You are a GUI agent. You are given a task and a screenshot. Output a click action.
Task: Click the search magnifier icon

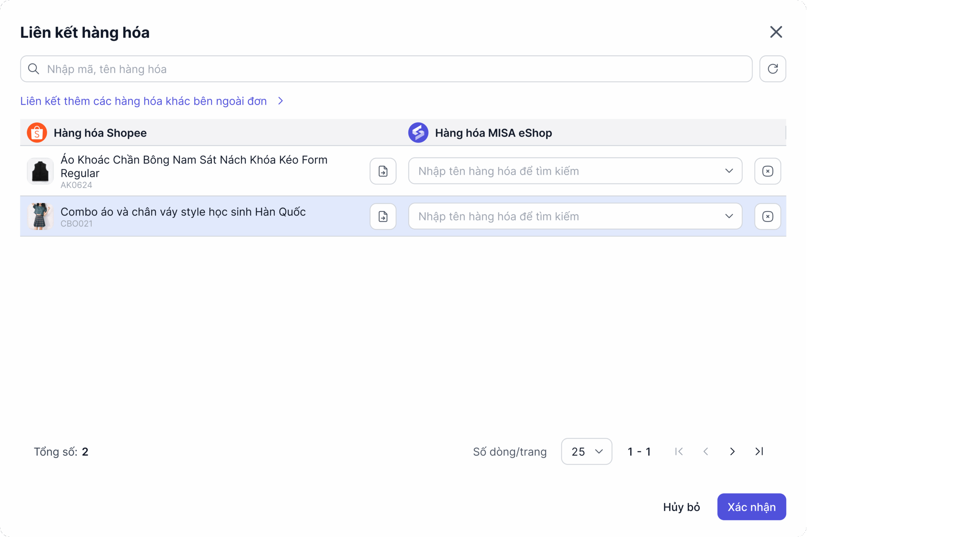pos(34,69)
